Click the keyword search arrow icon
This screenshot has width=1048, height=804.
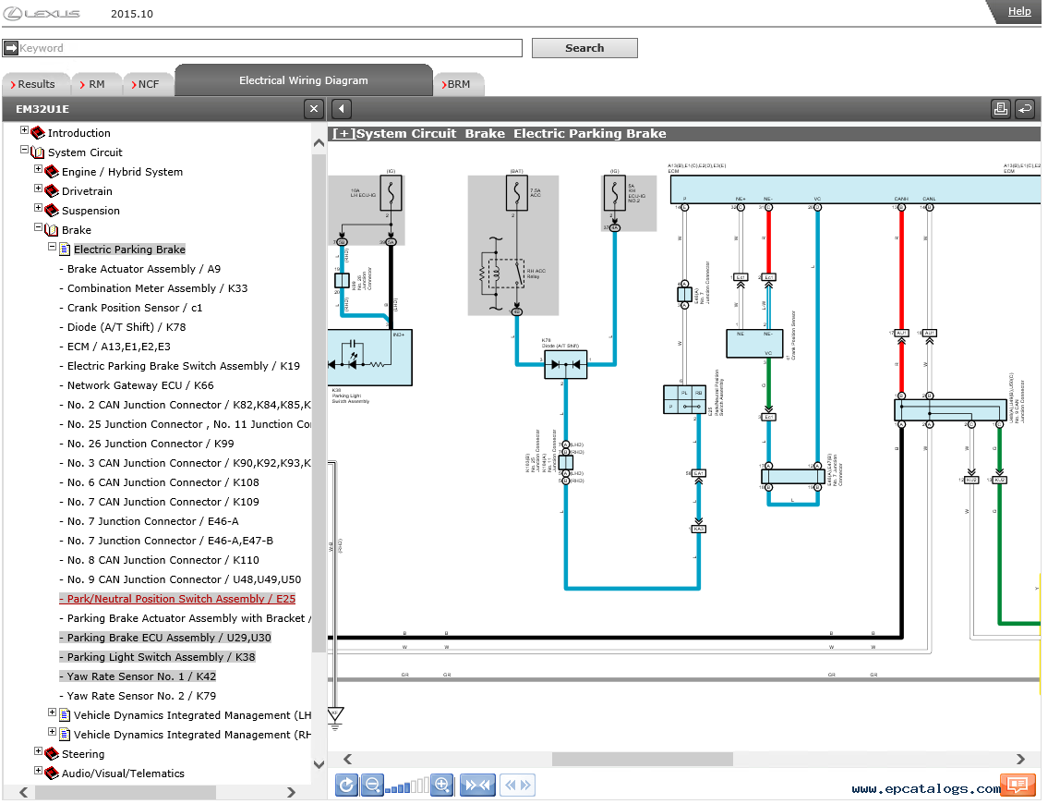(11, 48)
